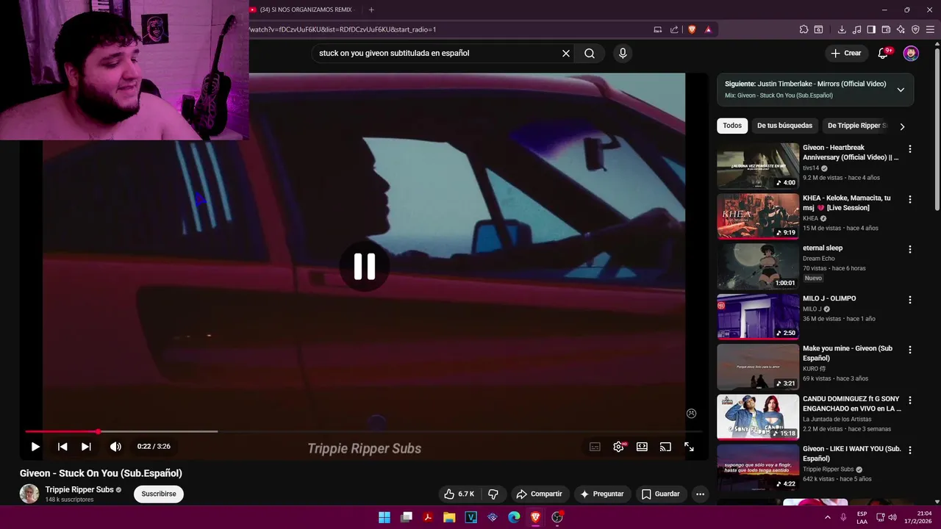The width and height of the screenshot is (941, 529).
Task: Save video with the Guardar button
Action: click(x=660, y=494)
